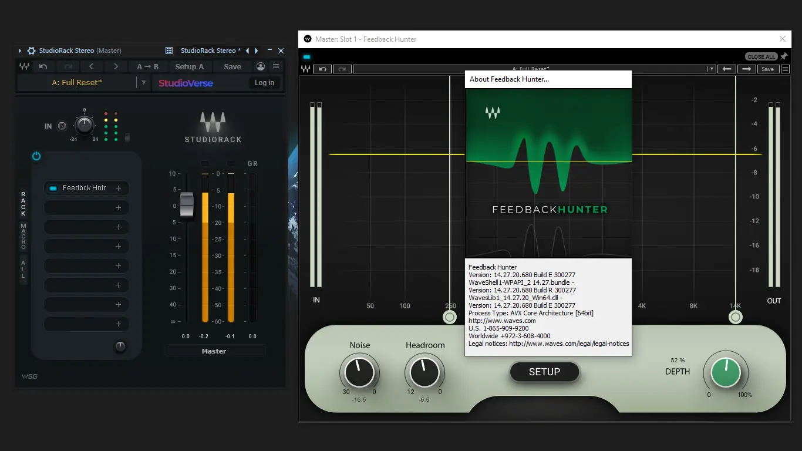Toggle the small switch beside input meters

coord(127,137)
